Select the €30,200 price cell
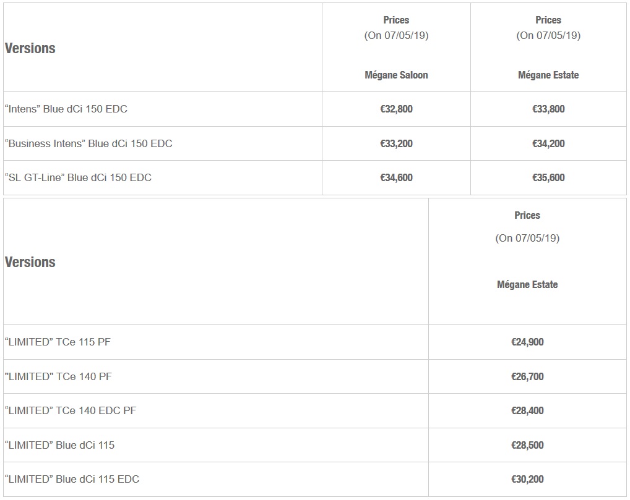This screenshot has width=630, height=500. [527, 479]
